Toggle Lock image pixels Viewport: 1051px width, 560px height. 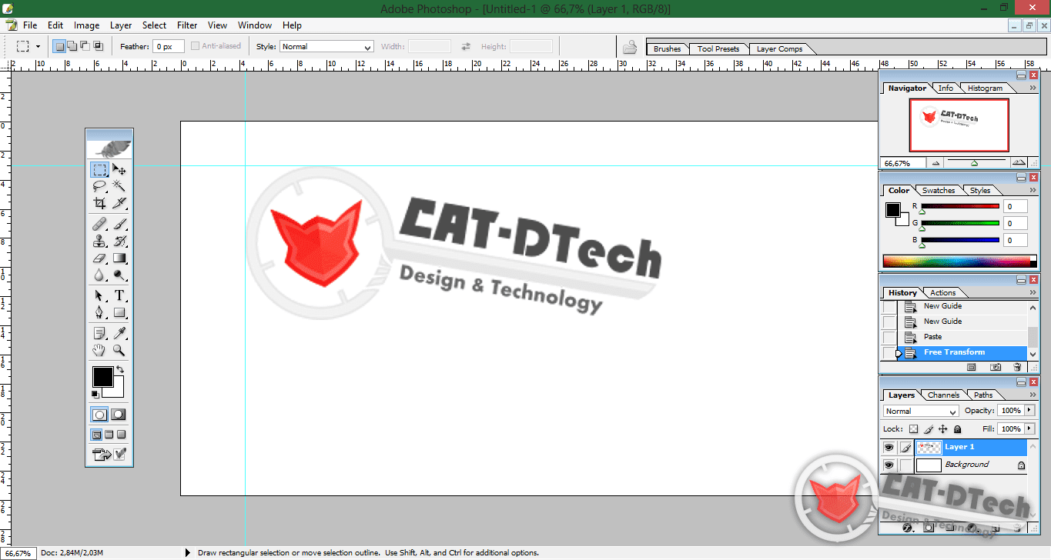(929, 429)
